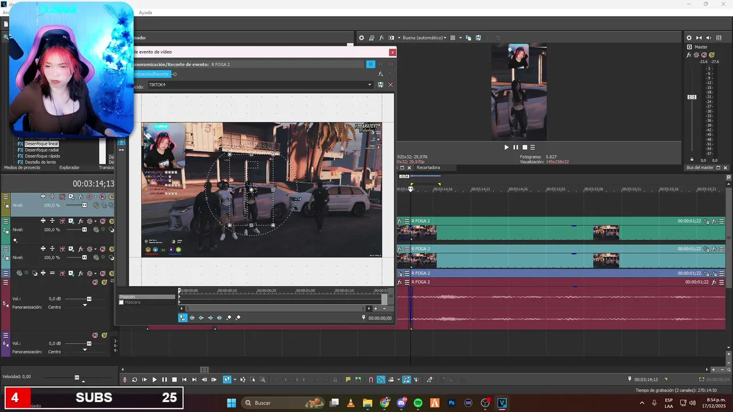Stop the video preview playback

pos(525,147)
